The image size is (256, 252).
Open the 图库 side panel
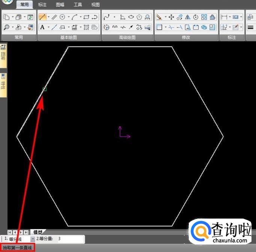point(3,56)
